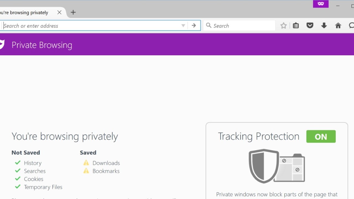This screenshot has height=199, width=354.
Task: Click the Pocket icon in toolbar
Action: (310, 26)
